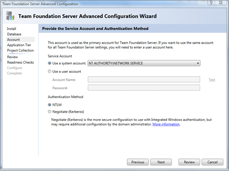Cancel the configuration wizard
Viewport: 229px width, 171px height.
click(213, 162)
